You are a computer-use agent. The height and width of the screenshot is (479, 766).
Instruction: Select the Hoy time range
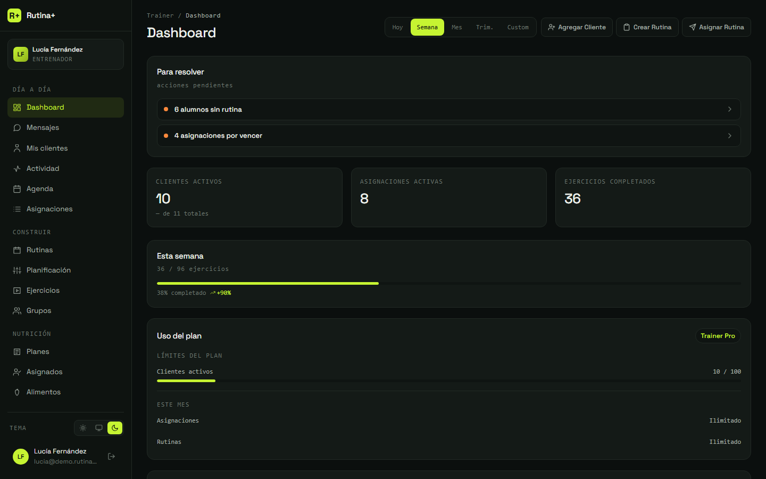[x=398, y=27]
